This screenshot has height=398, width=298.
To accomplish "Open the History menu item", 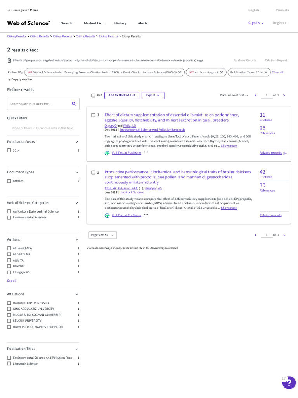I will 120,23.
